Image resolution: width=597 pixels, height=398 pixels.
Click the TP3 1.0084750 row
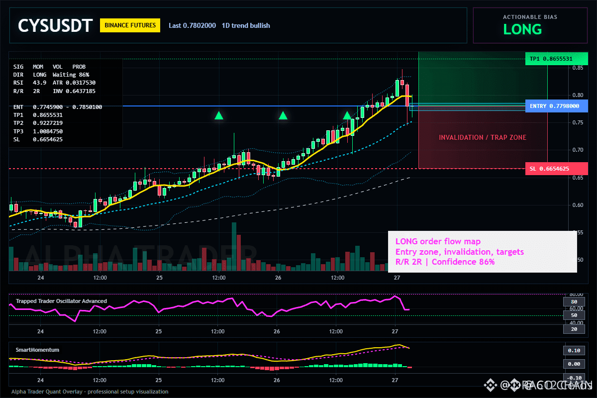38,131
